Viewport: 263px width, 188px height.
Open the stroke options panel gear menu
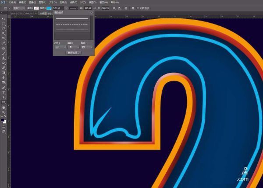pyautogui.click(x=92, y=13)
